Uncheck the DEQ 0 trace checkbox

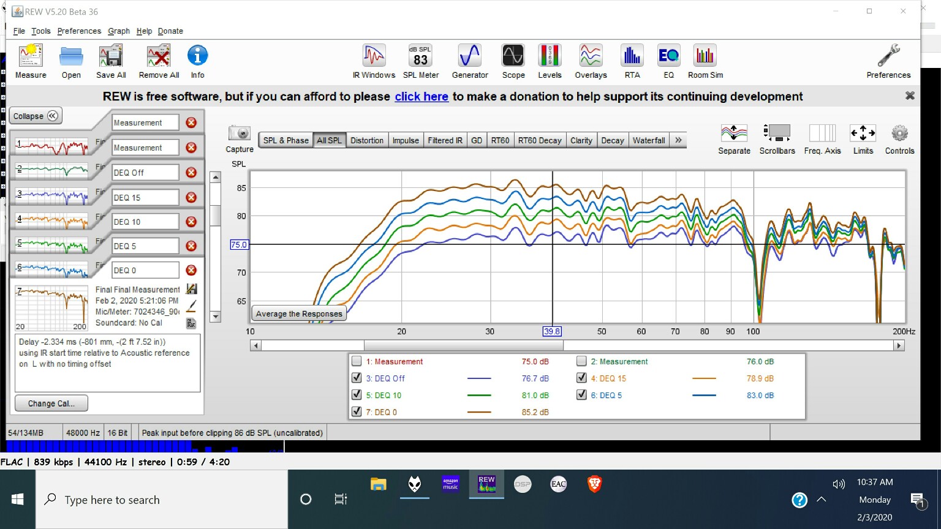[x=357, y=412]
